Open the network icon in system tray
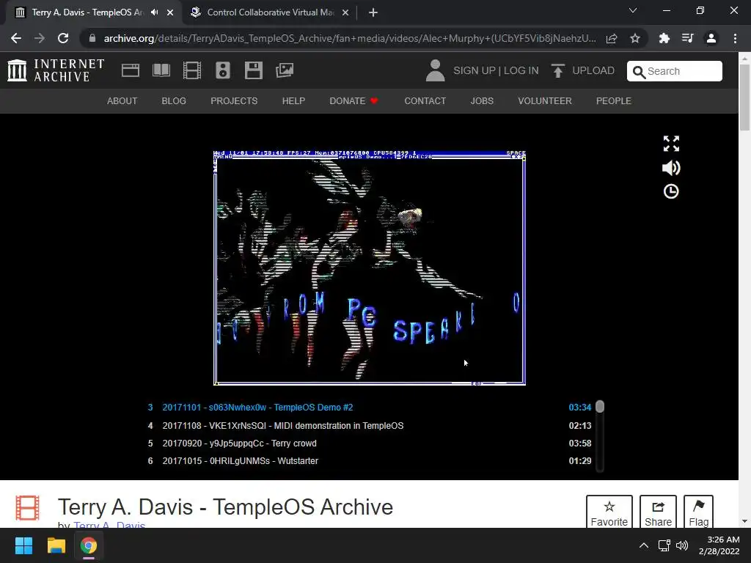Screen dimensions: 751x563 664,545
